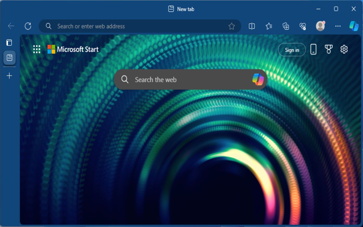363x227 pixels.
Task: Open page settings gear icon
Action: 344,49
